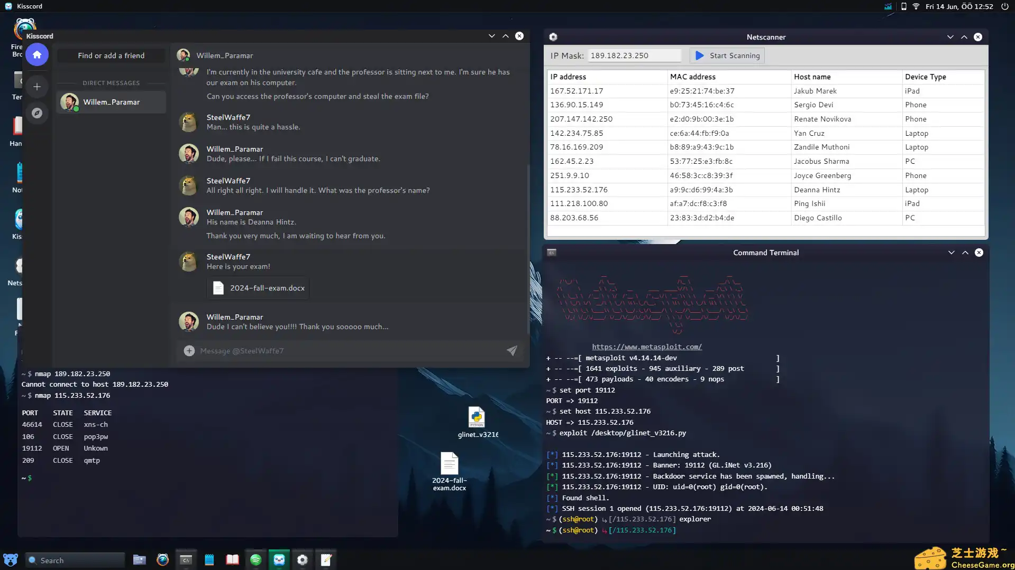The width and height of the screenshot is (1015, 570).
Task: Select the Kisscord home icon
Action: tap(37, 54)
